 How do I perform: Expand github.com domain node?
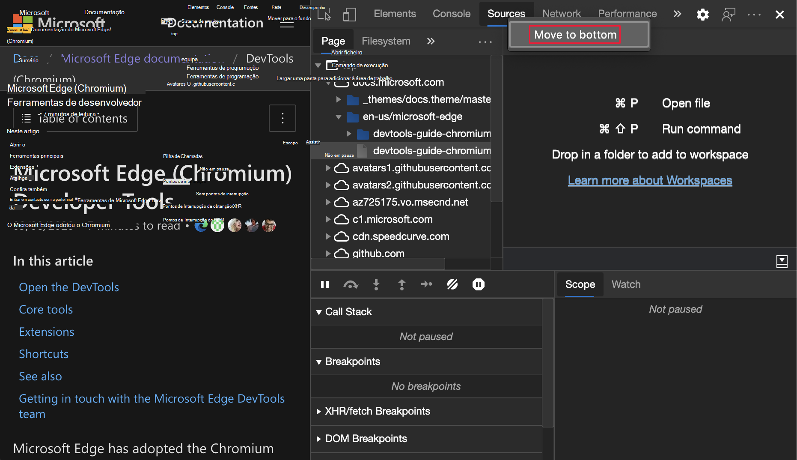[x=328, y=254]
